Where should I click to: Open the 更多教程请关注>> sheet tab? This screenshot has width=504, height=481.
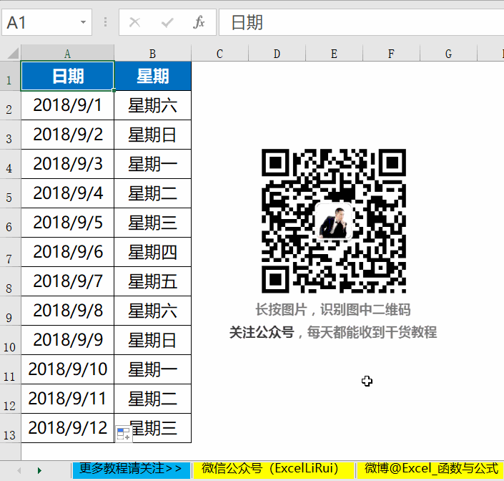(x=131, y=470)
